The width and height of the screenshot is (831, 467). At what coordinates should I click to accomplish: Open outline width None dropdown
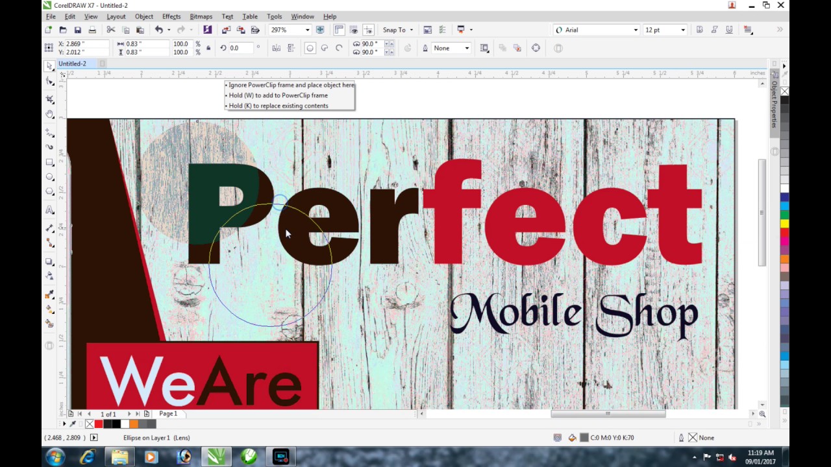click(467, 48)
